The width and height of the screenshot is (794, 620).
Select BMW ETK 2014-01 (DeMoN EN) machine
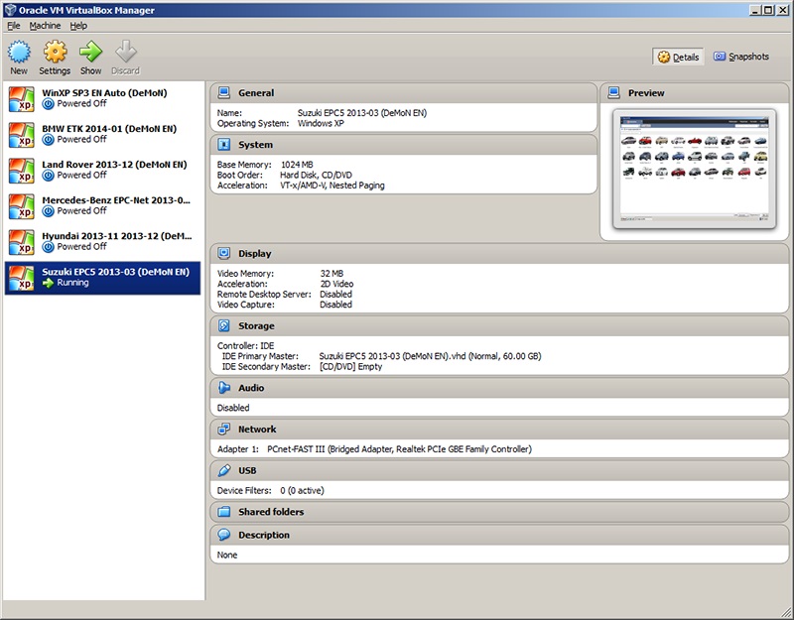point(102,135)
